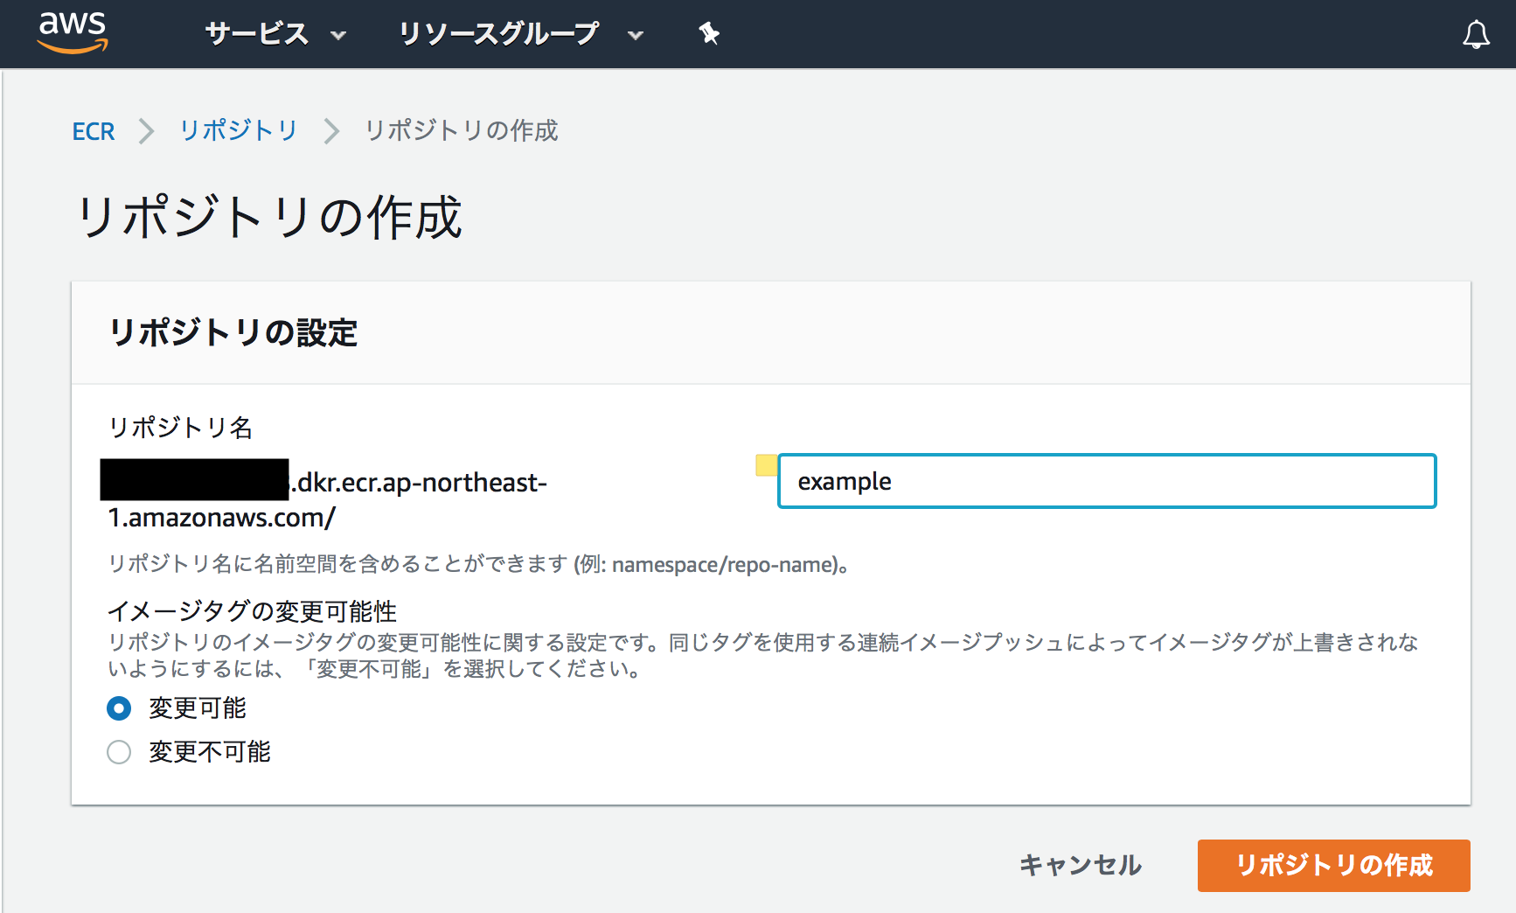Focus the repository name input field

pyautogui.click(x=1107, y=481)
